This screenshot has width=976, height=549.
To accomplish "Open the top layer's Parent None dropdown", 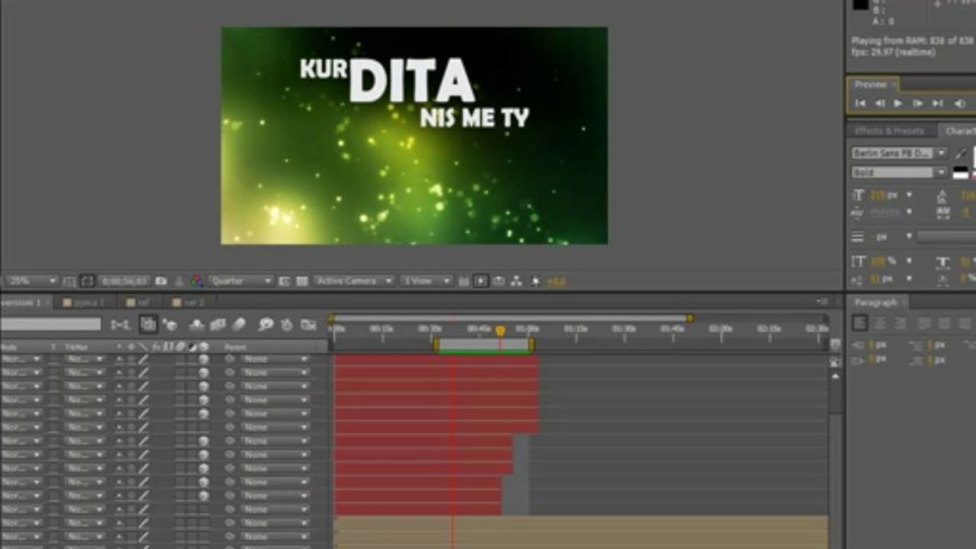I will tap(275, 359).
